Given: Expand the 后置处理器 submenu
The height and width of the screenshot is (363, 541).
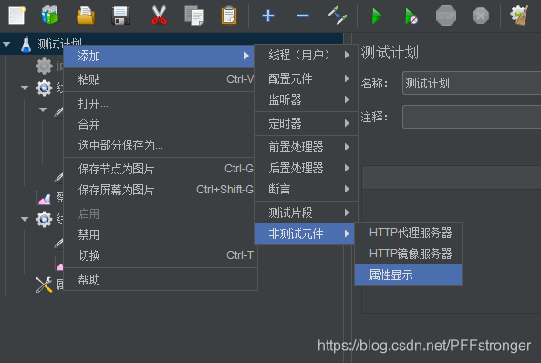Looking at the screenshot, I should pyautogui.click(x=306, y=168).
